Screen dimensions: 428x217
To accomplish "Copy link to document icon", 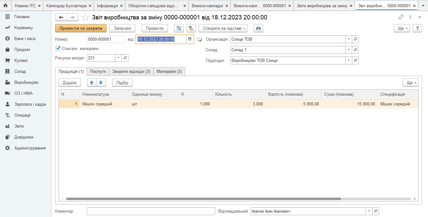I will point(401,18).
